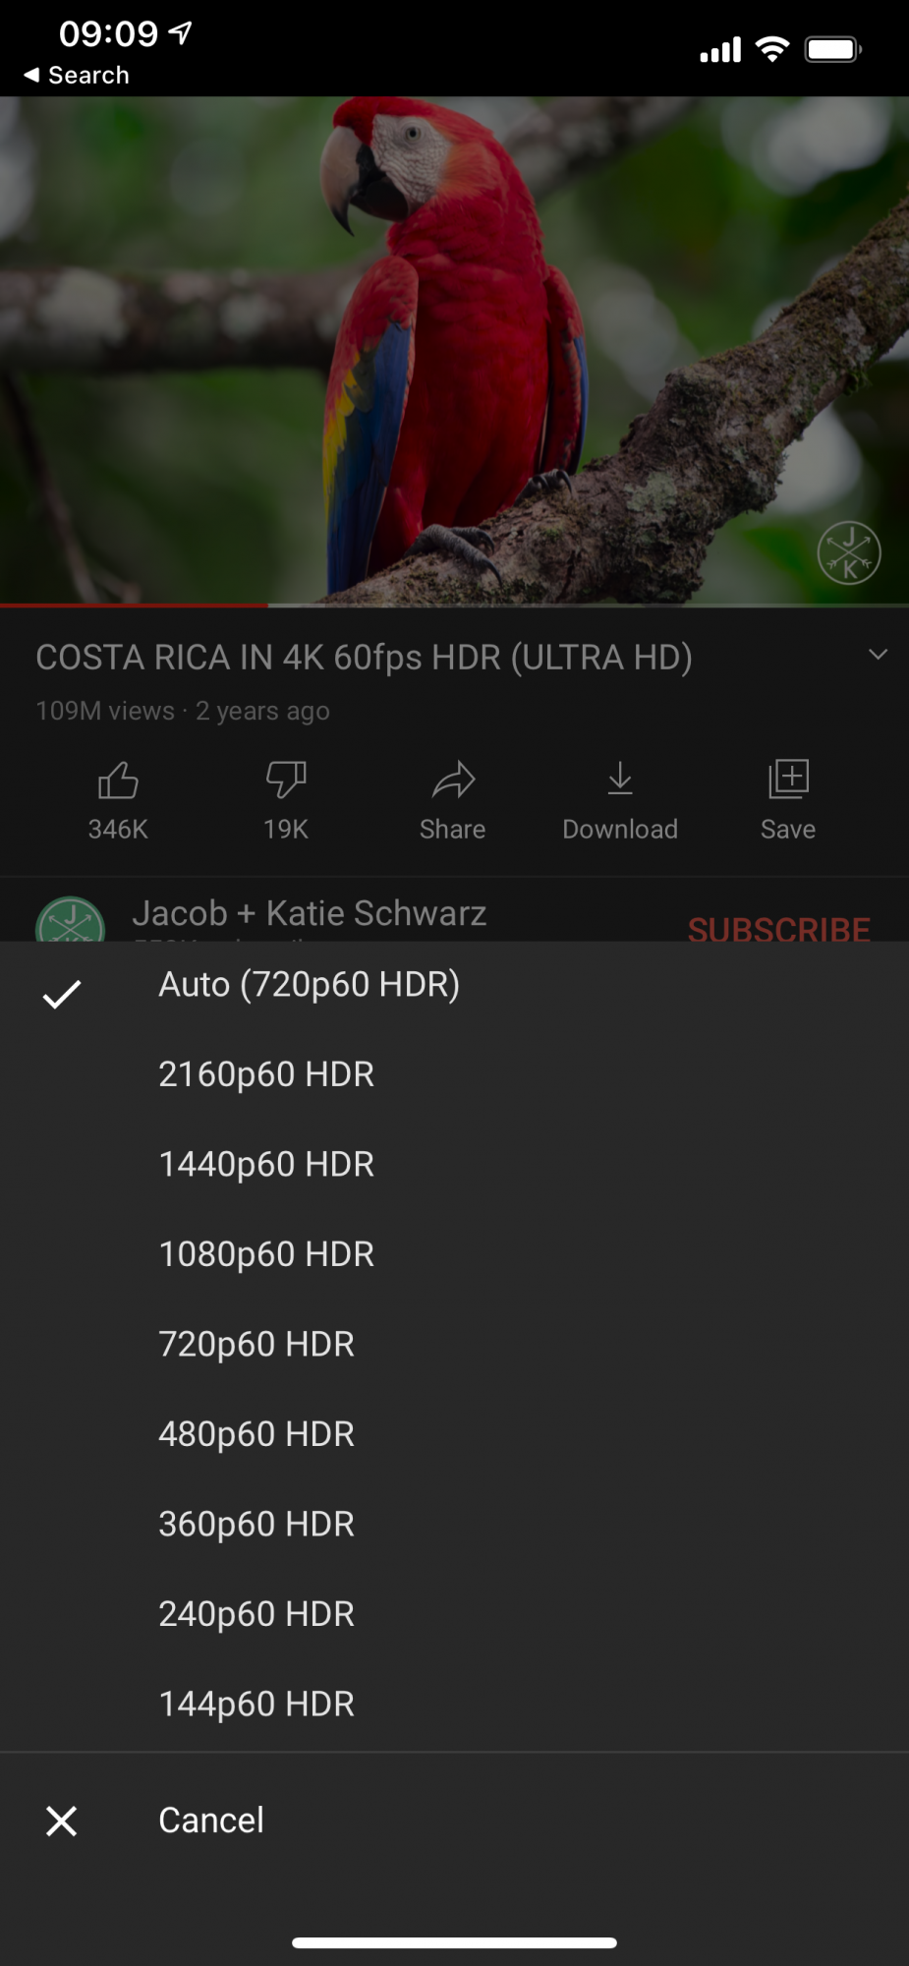Select 1440p60 HDR from quality menu

click(x=454, y=1165)
